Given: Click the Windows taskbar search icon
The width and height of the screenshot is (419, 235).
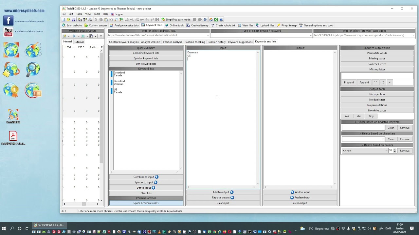Looking at the screenshot, I should tap(12, 228).
